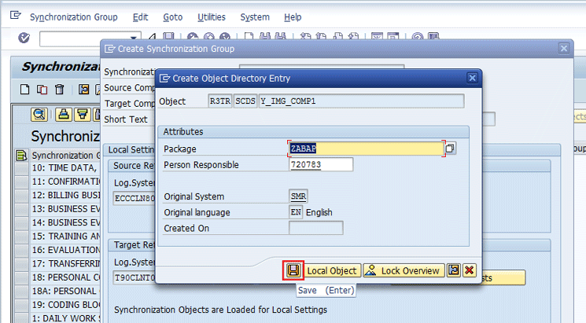Open Lock Overview

coord(404,270)
